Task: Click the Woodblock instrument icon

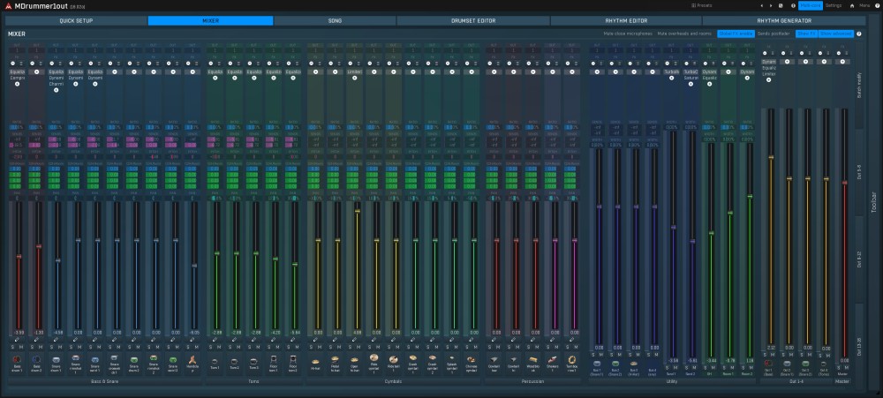Action: point(534,361)
